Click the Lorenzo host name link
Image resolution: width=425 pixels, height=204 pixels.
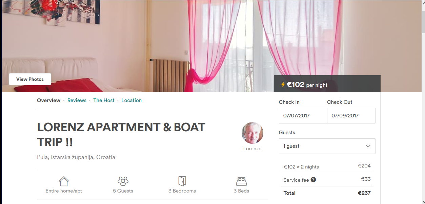click(252, 149)
